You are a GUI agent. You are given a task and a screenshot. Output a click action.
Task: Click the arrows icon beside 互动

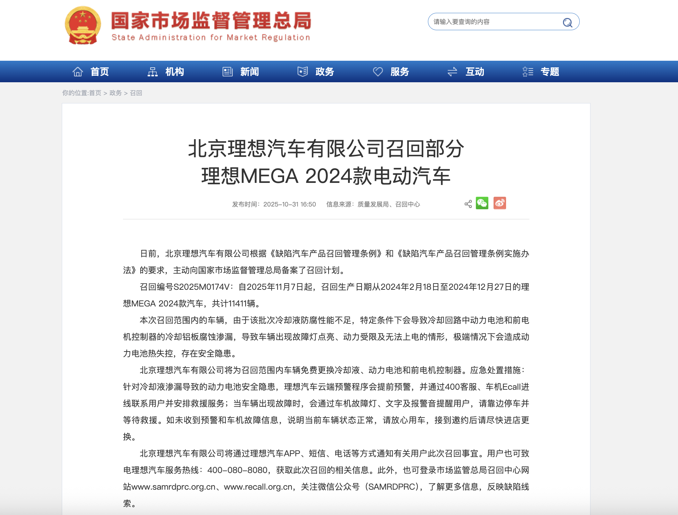click(x=452, y=71)
